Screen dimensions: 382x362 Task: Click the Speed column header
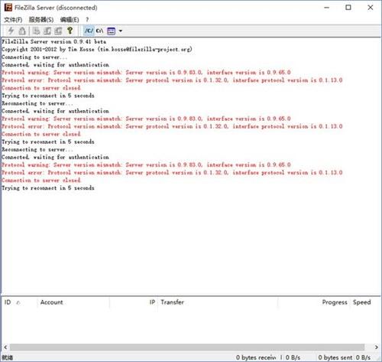361,302
